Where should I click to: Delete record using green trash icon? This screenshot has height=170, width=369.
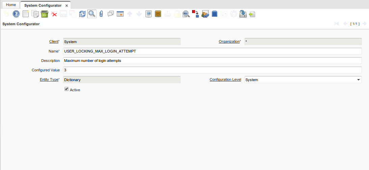(45, 14)
